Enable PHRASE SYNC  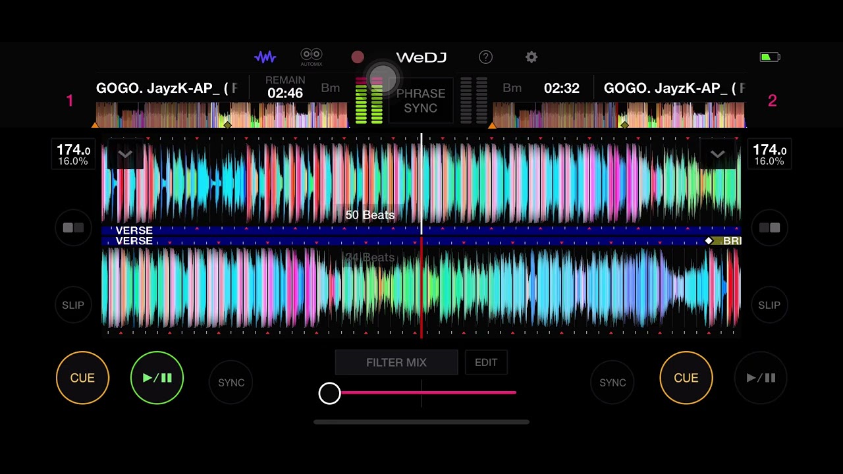[x=421, y=101]
